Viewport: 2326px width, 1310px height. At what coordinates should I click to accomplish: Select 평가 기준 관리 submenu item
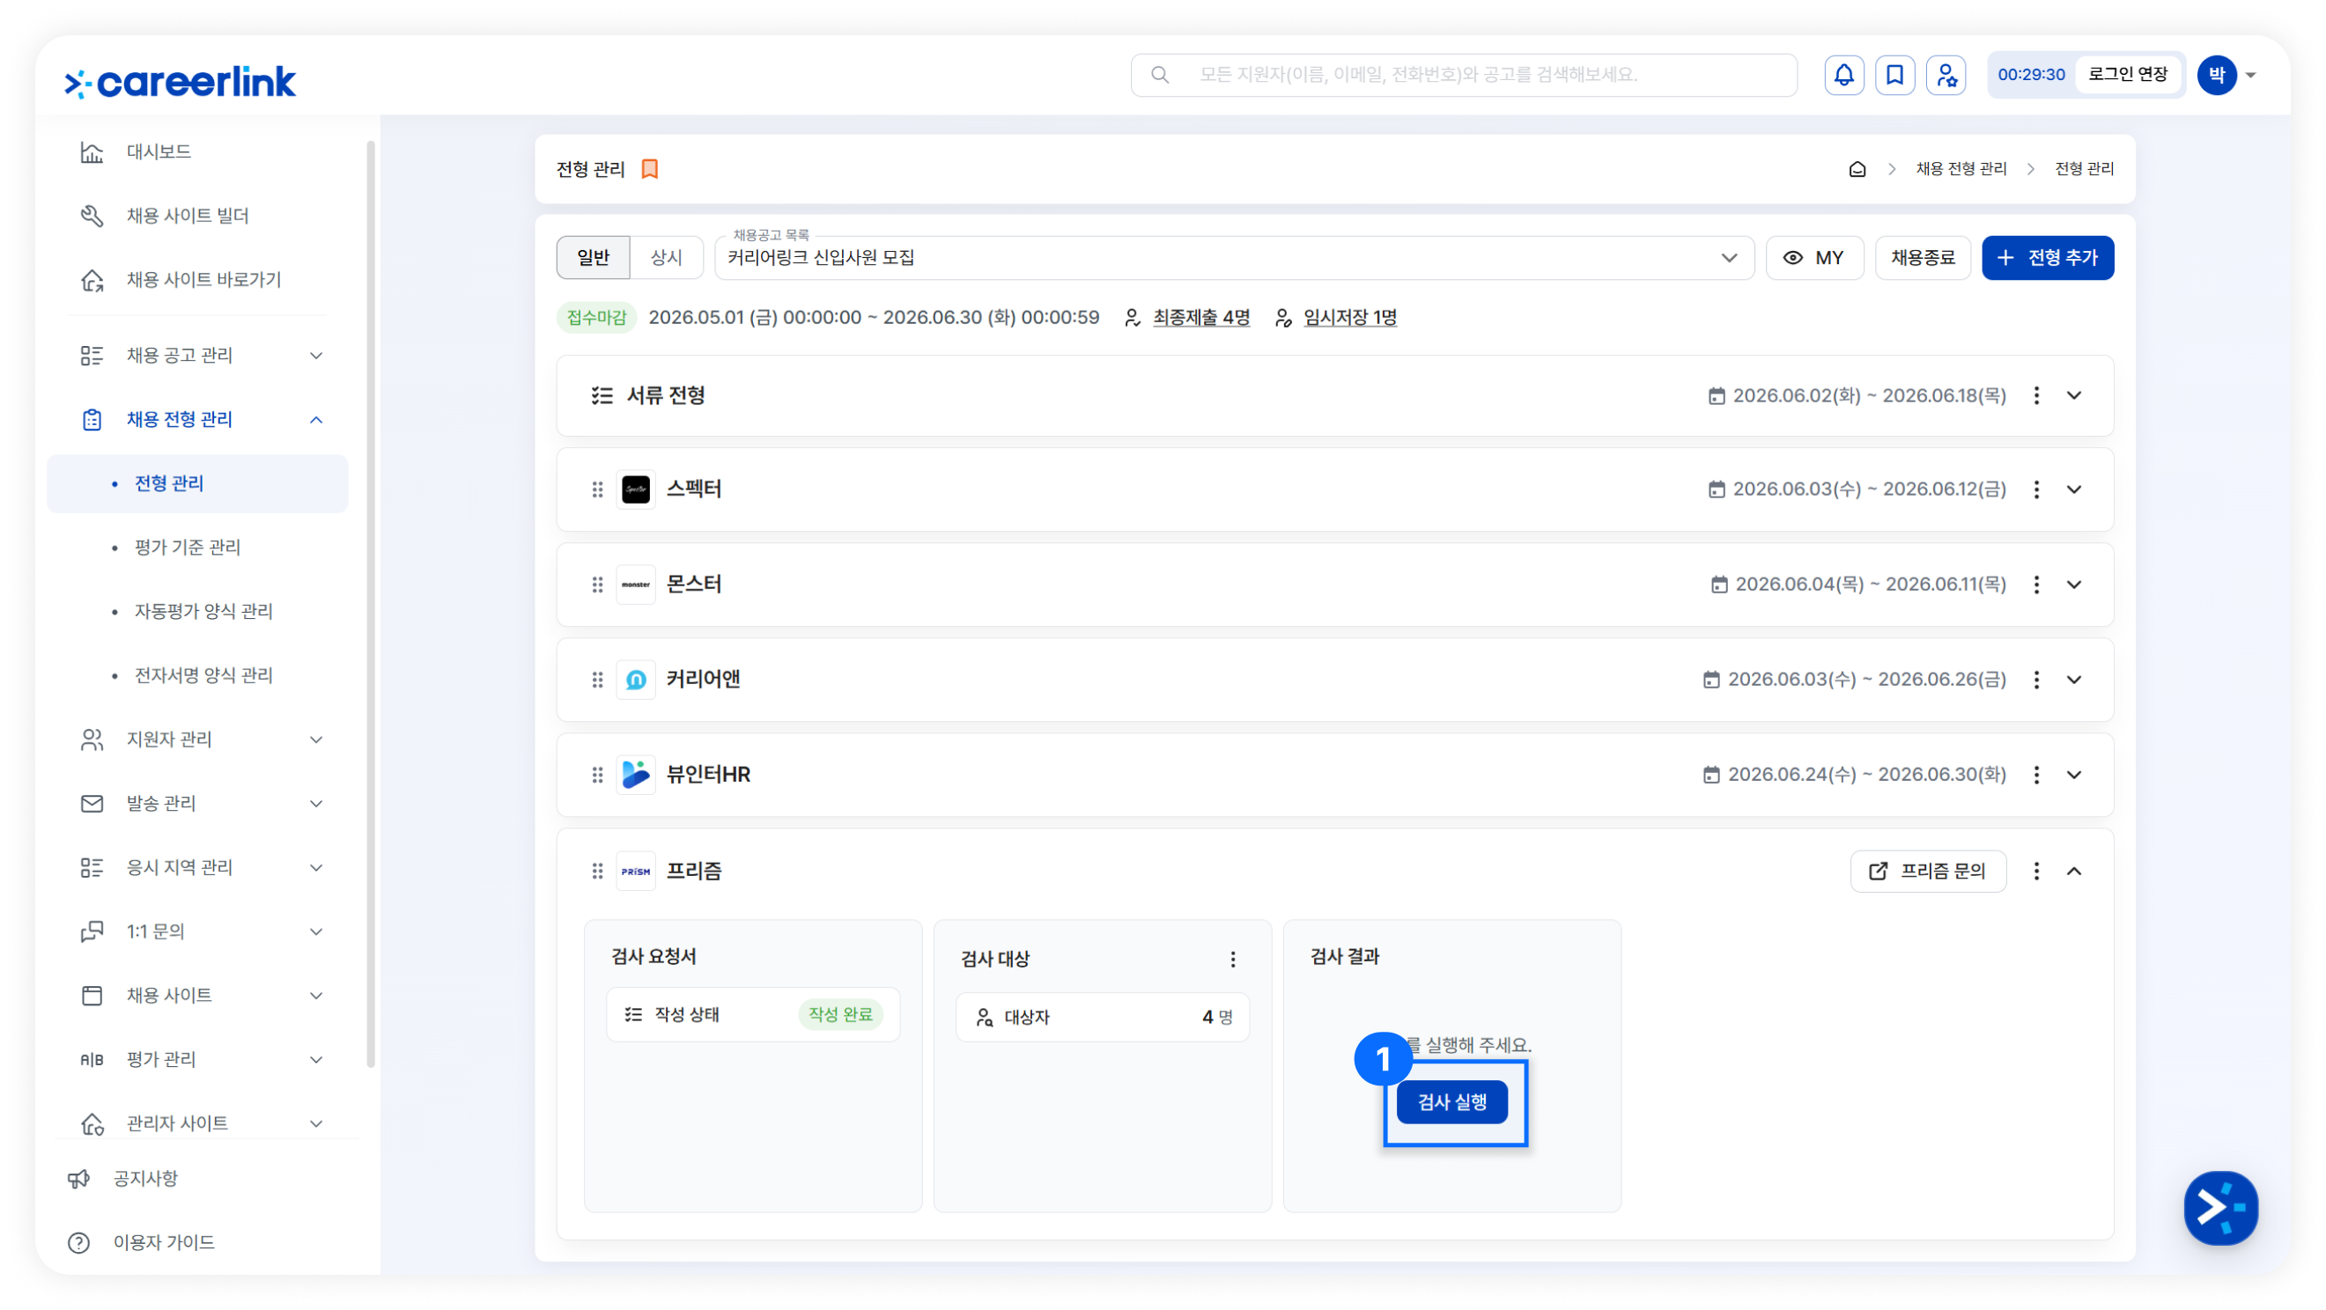click(188, 547)
